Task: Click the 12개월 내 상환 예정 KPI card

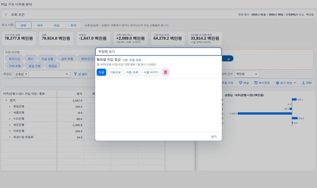Action: click(205, 38)
